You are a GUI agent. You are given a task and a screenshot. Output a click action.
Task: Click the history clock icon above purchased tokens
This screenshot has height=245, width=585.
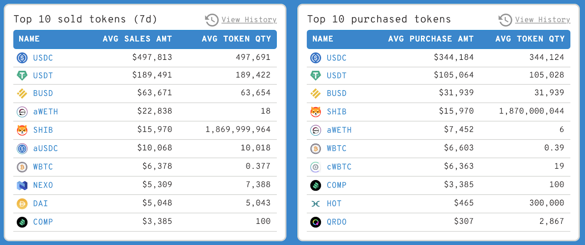click(x=505, y=20)
